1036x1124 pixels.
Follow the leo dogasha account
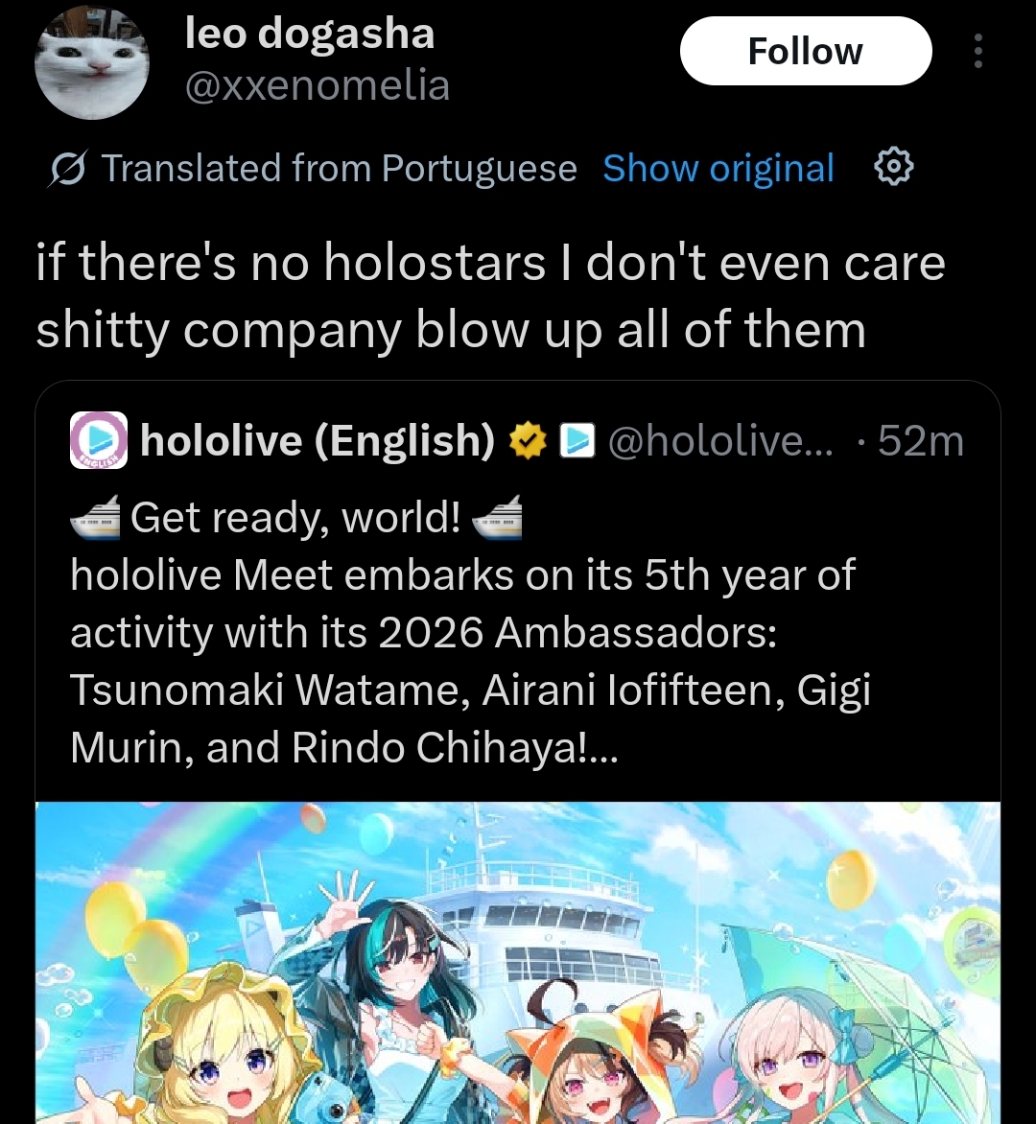coord(806,51)
